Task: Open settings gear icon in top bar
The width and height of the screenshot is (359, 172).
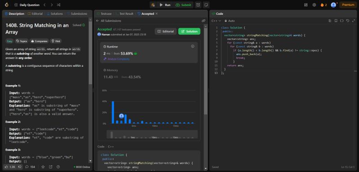Action: [314, 5]
